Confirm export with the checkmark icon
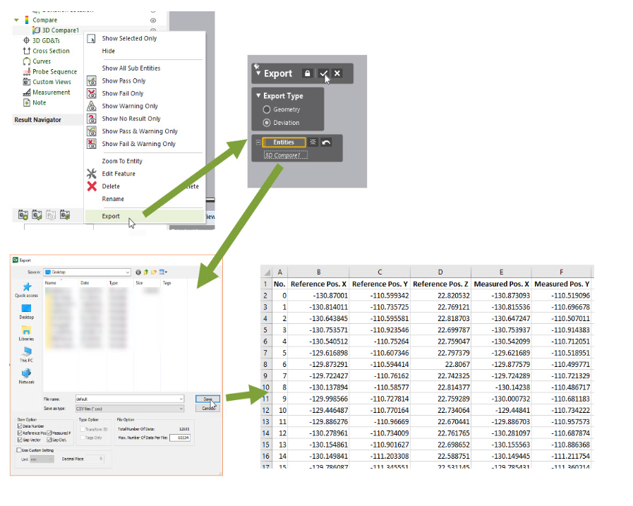 tap(323, 73)
